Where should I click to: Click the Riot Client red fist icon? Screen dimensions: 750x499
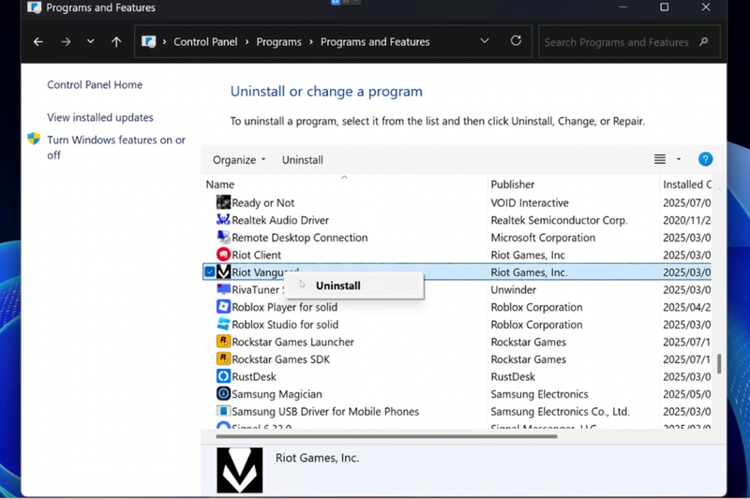pos(223,255)
